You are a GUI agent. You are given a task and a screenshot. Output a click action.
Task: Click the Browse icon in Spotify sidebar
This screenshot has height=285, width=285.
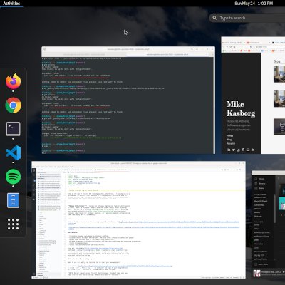[x=256, y=184]
